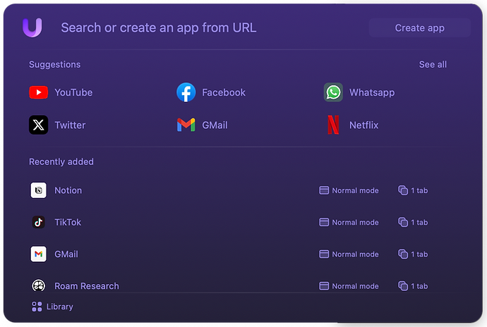Click 1 tab text in GMail row
The width and height of the screenshot is (487, 327).
419,254
